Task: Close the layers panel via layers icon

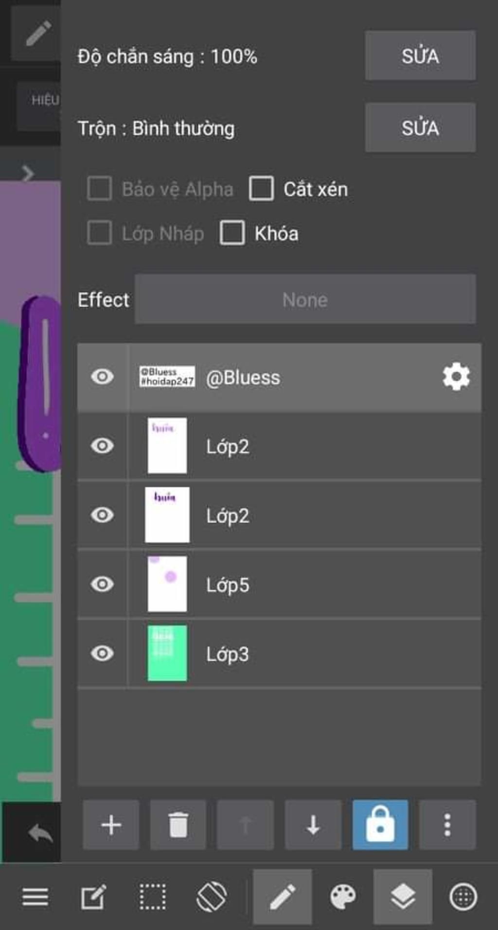Action: [x=403, y=897]
